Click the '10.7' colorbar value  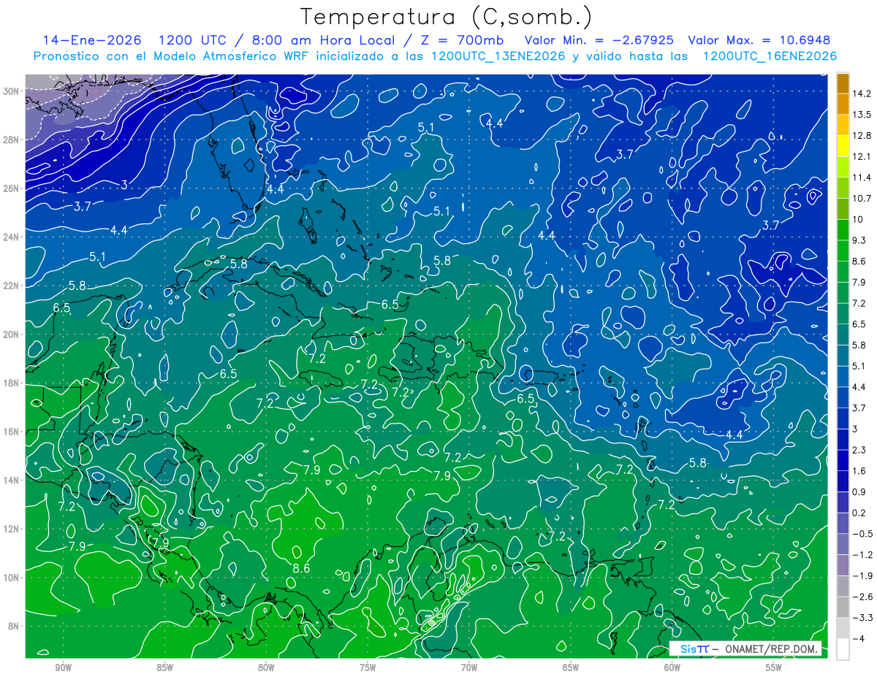coord(862,199)
